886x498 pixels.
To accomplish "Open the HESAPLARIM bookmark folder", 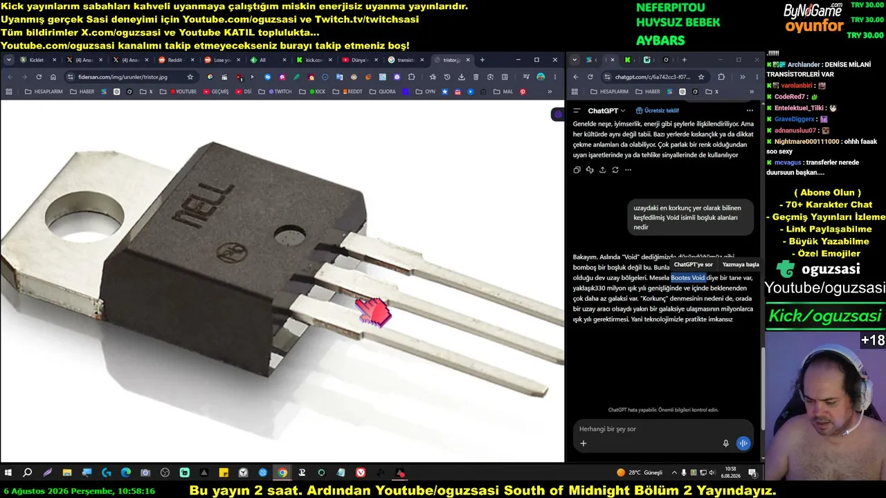I will coord(45,91).
